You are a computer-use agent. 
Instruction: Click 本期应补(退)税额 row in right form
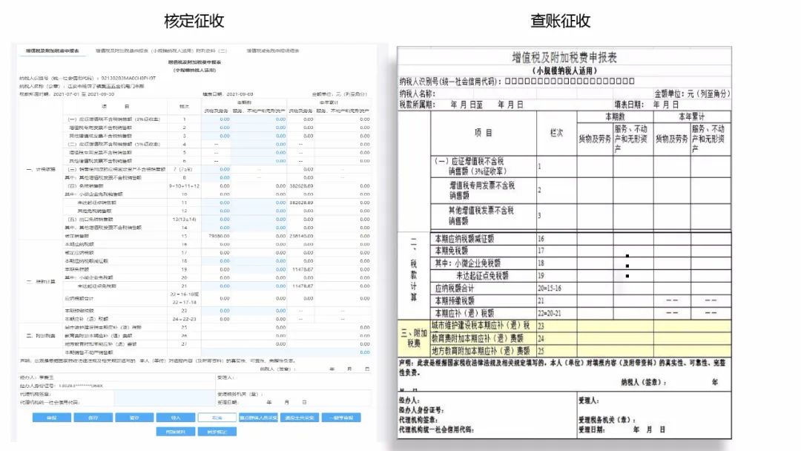tap(580, 312)
